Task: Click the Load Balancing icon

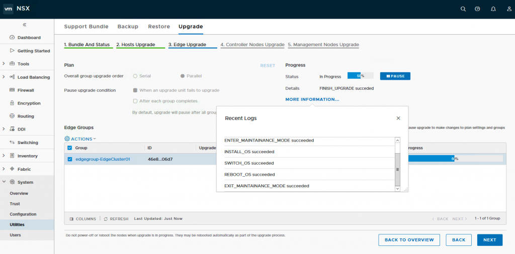Action: point(12,77)
